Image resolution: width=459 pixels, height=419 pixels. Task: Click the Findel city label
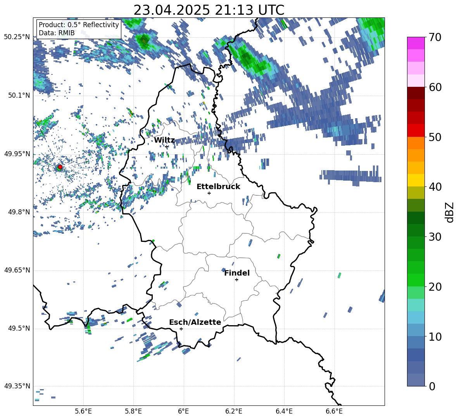point(237,273)
